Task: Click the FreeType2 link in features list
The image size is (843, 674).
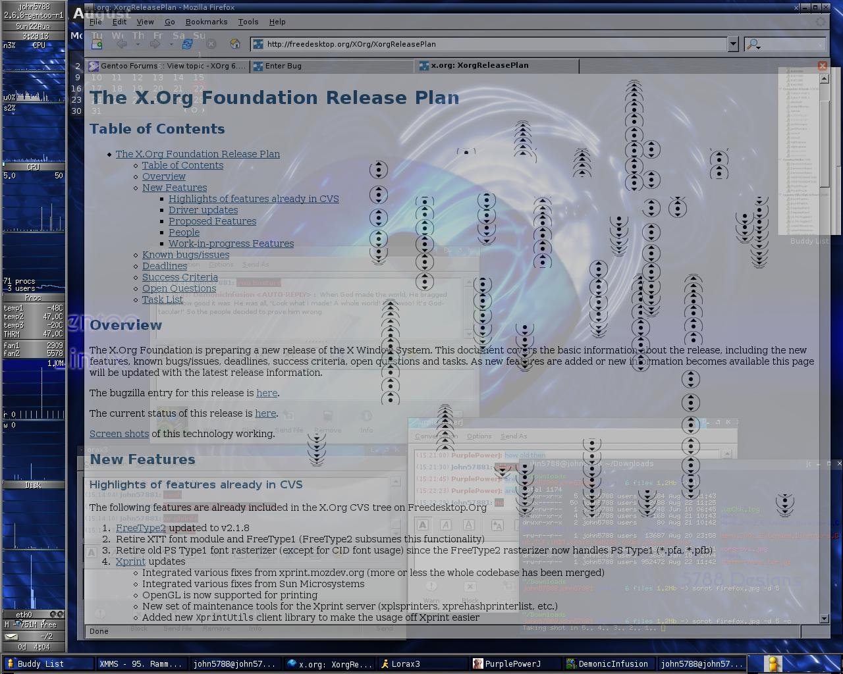Action: [x=140, y=528]
